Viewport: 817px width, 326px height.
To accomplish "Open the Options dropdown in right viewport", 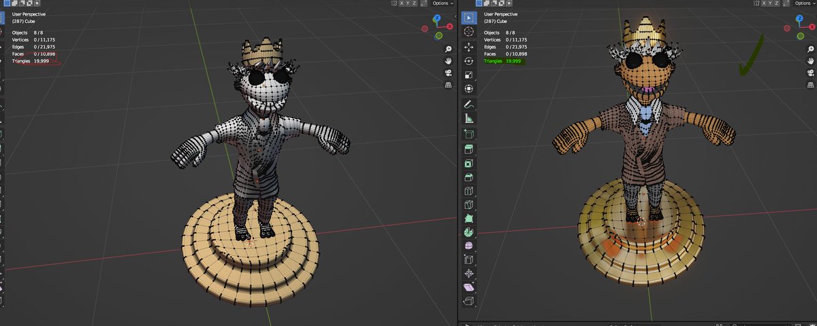I will pyautogui.click(x=805, y=3).
